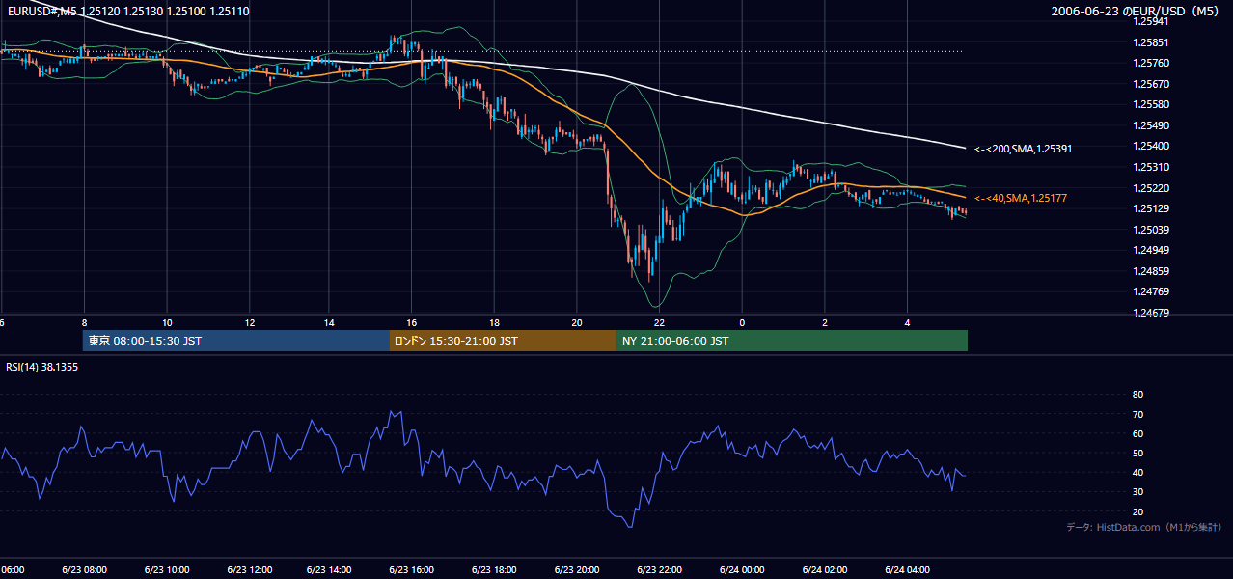Click hour label 2 under the price chart
The image size is (1233, 579).
825,322
